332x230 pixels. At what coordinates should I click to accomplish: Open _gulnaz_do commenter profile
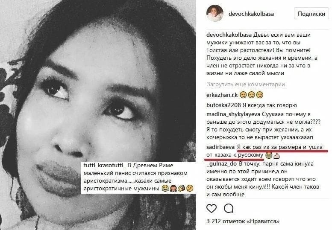point(221,163)
